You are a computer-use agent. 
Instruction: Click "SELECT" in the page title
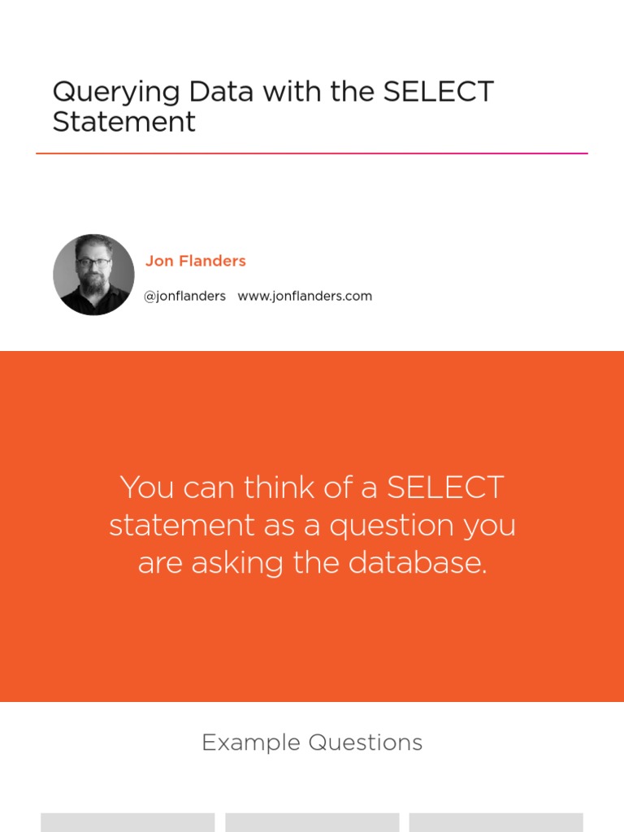pos(438,92)
